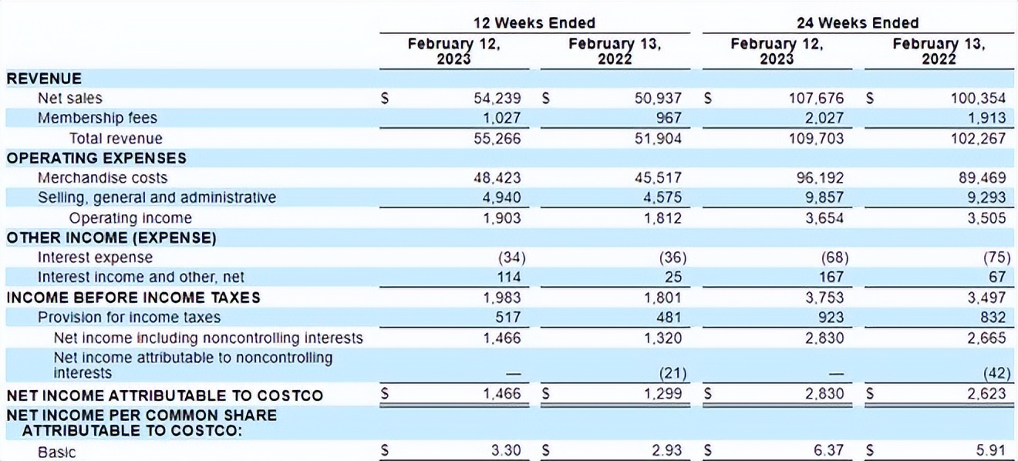
Task: Click Provision for income taxes label
Action: coord(129,317)
